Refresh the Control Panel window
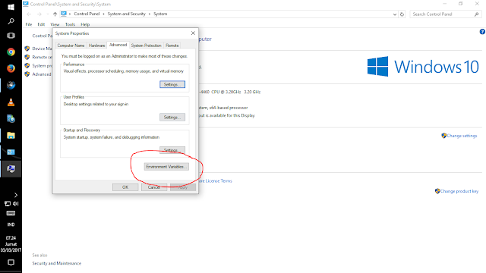Screen dimensions: 486x273 [402, 14]
